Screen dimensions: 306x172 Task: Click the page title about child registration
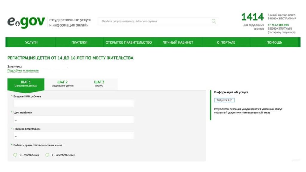pyautogui.click(x=71, y=58)
